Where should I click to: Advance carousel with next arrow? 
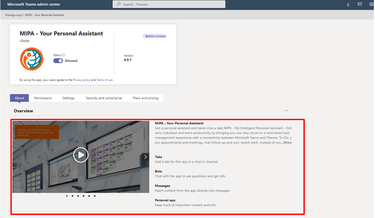(x=145, y=157)
